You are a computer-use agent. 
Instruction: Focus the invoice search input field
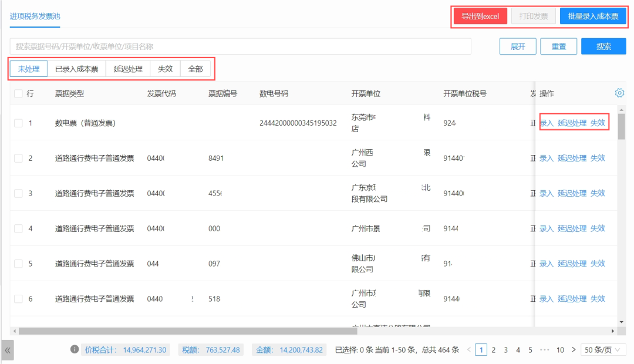pyautogui.click(x=240, y=46)
